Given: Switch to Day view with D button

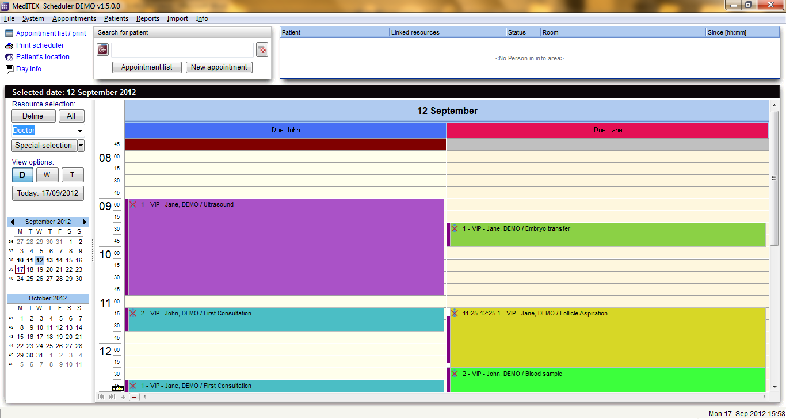Looking at the screenshot, I should point(22,176).
